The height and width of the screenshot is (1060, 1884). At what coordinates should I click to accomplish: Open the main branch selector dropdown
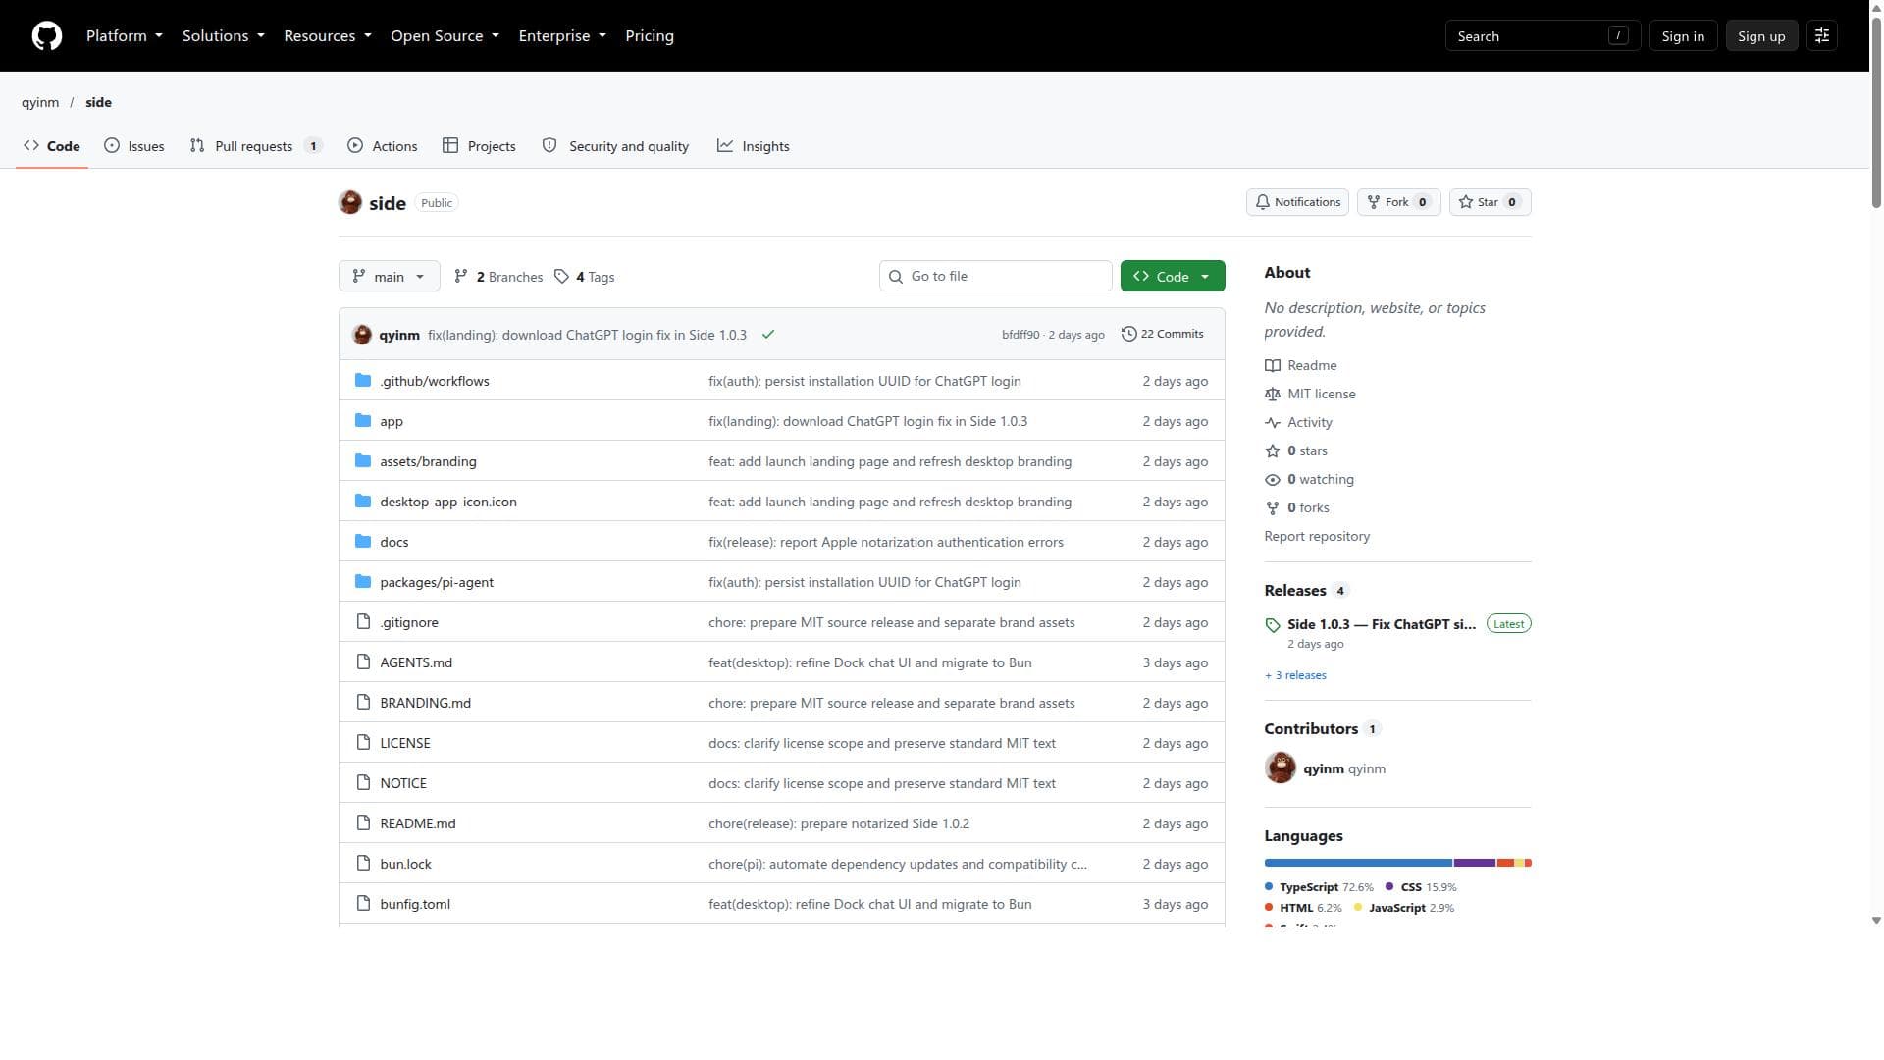coord(389,277)
